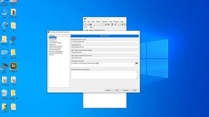This screenshot has width=209, height=117.
Task: Select the Destinations category
Action: click(53, 41)
